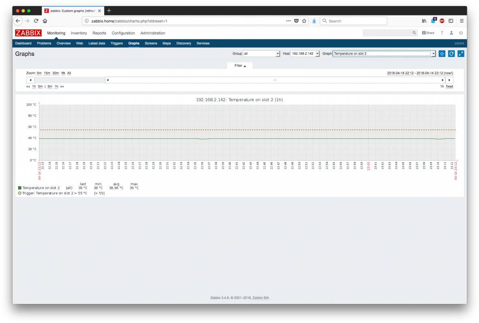Toggle the bookmark star in the address bar

point(304,21)
